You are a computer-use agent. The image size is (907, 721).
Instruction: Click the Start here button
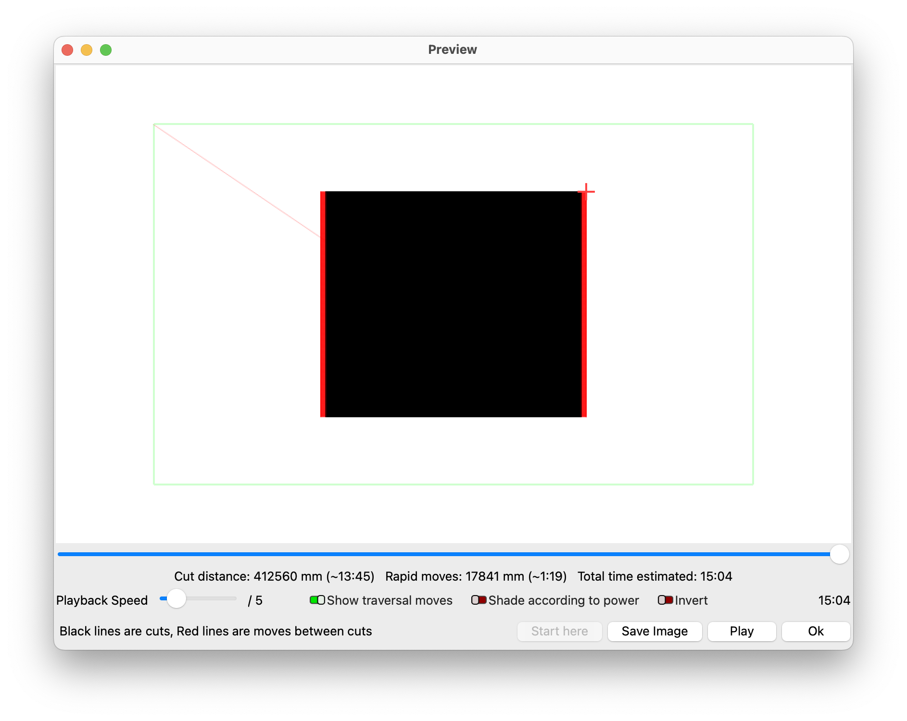(559, 631)
